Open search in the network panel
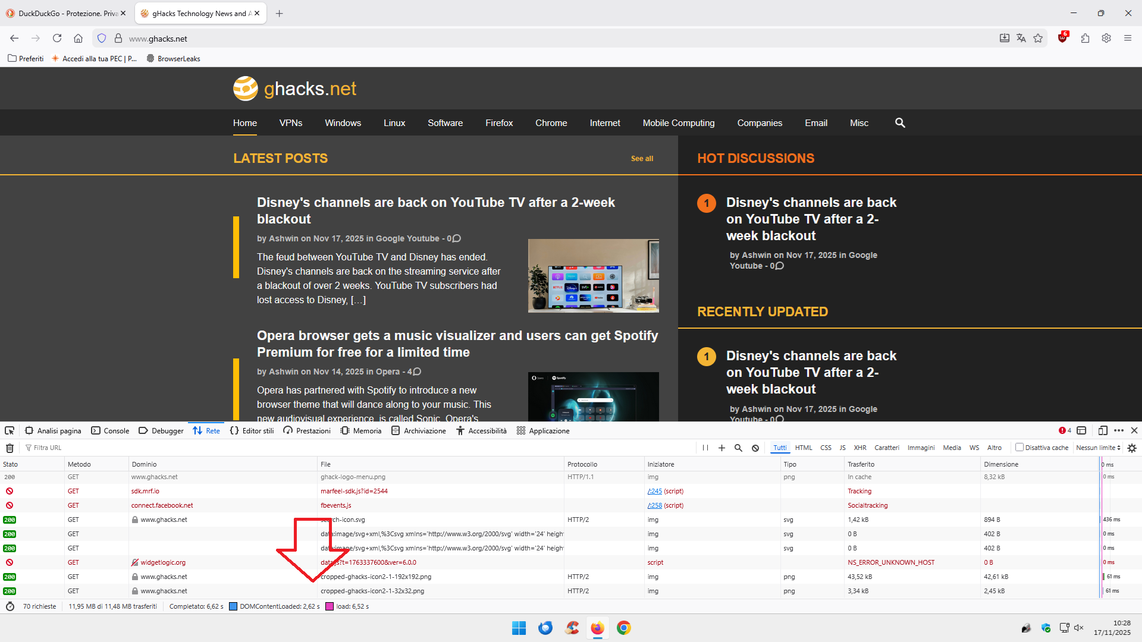This screenshot has height=642, width=1142. [x=738, y=448]
